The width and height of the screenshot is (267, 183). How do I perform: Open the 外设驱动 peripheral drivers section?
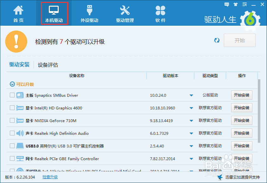89,13
